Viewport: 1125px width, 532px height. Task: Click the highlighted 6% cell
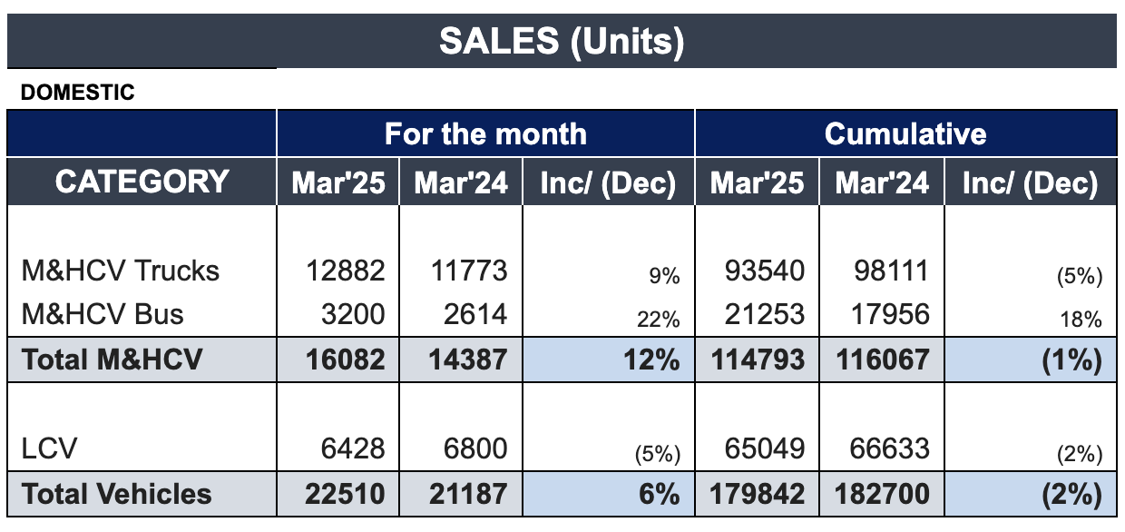(x=608, y=494)
